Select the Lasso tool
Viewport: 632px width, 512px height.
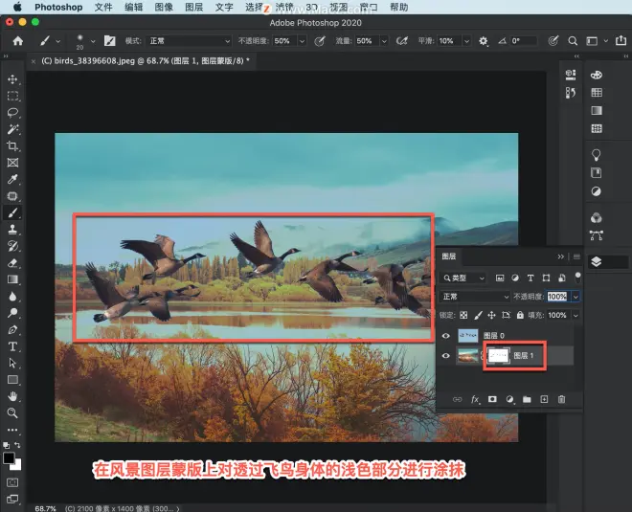(x=12, y=112)
